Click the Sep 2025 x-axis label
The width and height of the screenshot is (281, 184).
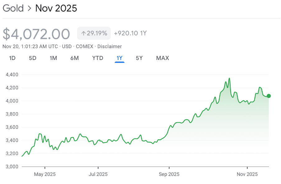click(169, 174)
